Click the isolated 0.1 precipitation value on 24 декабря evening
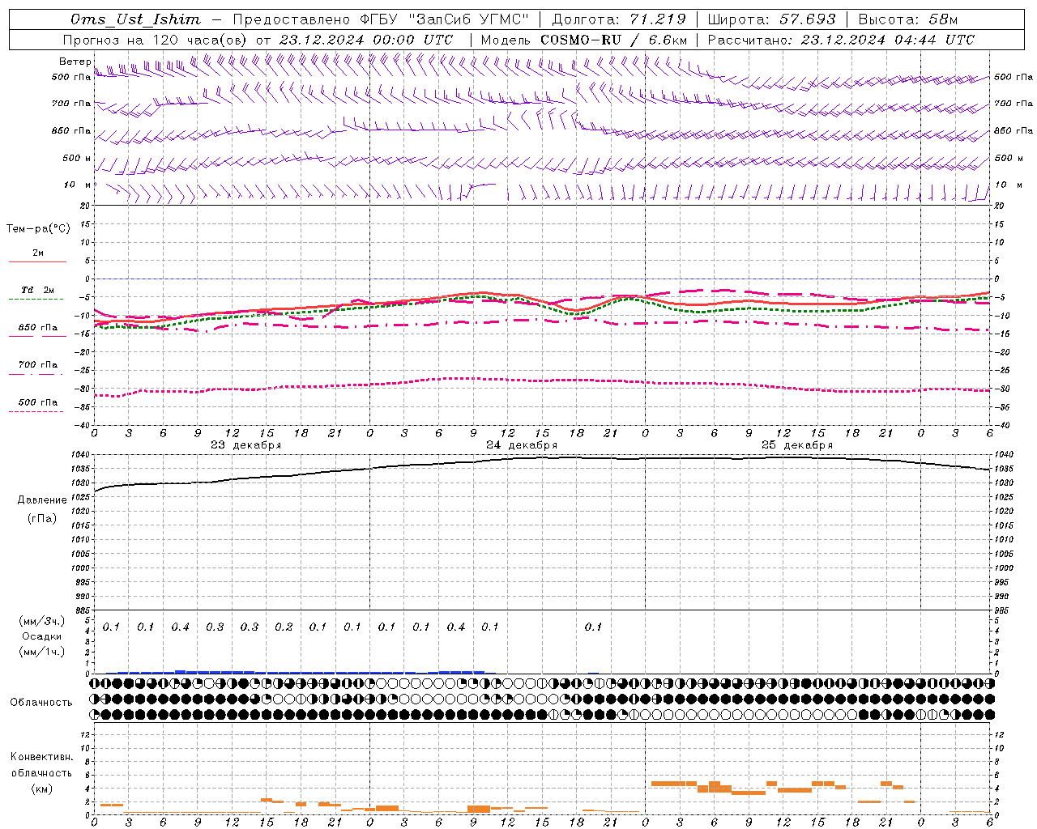This screenshot has height=829, width=1037. click(594, 627)
